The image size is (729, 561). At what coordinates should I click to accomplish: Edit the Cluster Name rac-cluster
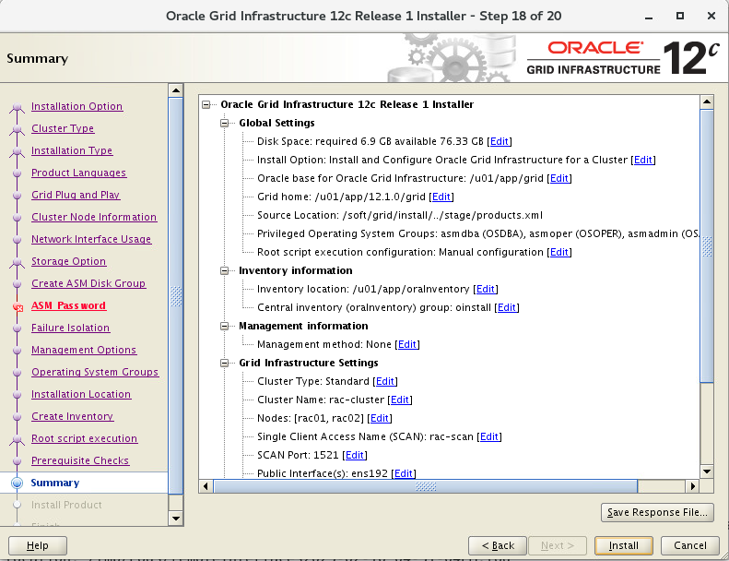point(400,400)
